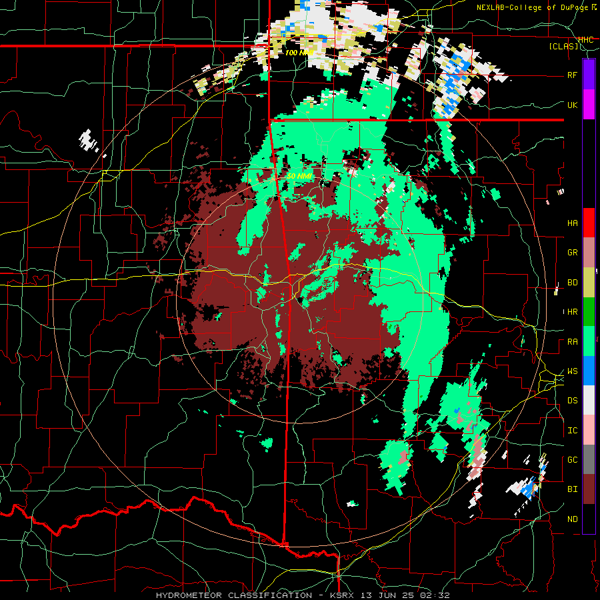Click the HR legend label
This screenshot has width=600, height=600.
[x=572, y=312]
